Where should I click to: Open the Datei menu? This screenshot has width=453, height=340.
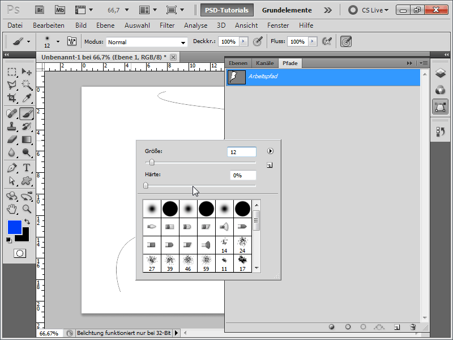pyautogui.click(x=15, y=25)
